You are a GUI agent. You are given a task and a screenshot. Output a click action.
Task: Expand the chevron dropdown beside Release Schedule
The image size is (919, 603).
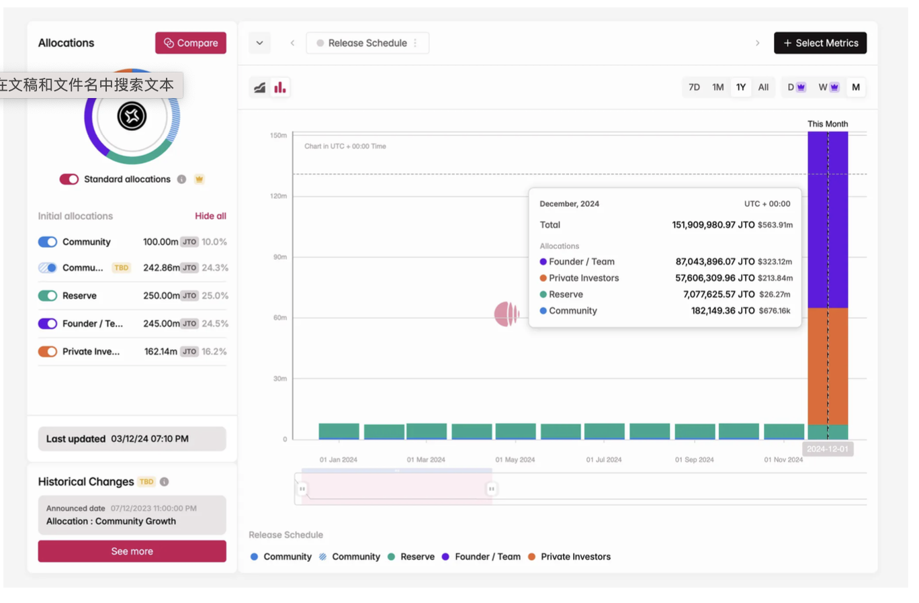click(259, 43)
